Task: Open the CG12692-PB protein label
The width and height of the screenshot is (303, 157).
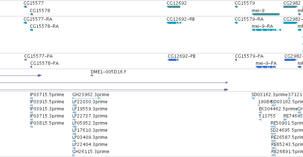Action: click(x=182, y=56)
